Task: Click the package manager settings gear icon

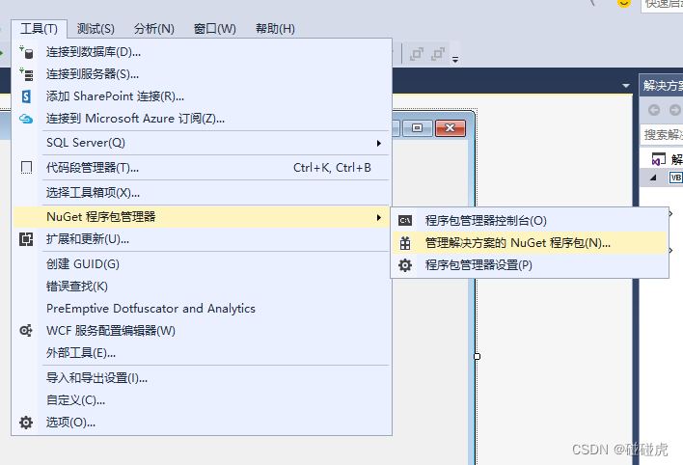Action: (405, 265)
